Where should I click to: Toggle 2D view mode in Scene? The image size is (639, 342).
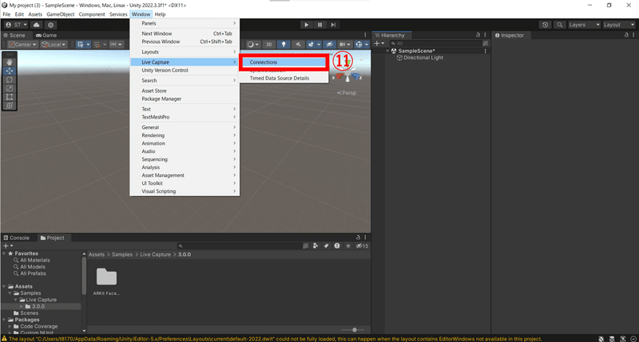tap(268, 45)
